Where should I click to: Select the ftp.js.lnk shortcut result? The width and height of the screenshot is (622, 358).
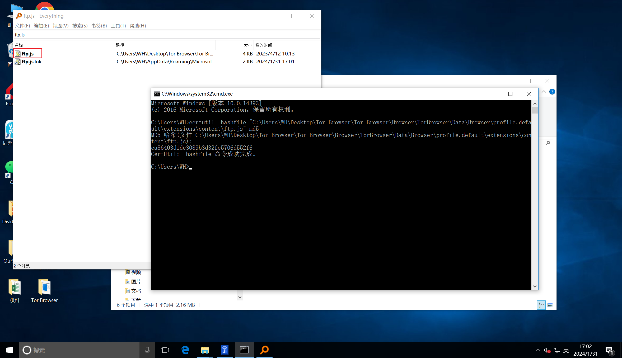(31, 62)
